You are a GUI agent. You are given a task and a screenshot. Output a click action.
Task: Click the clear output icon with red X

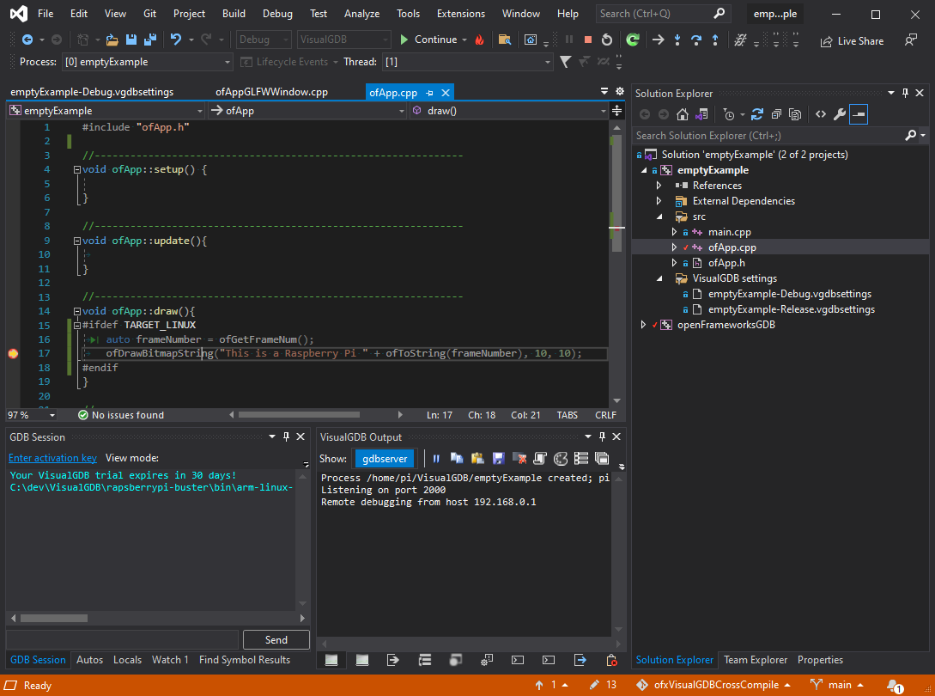coord(520,459)
